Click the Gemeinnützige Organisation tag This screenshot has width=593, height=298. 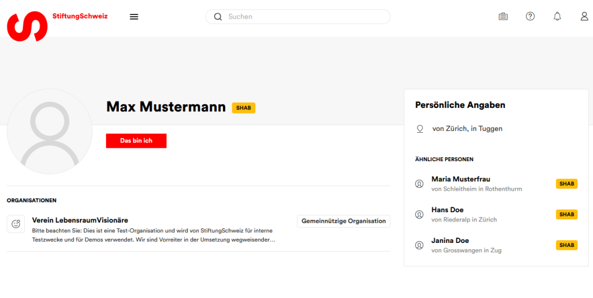coord(343,221)
